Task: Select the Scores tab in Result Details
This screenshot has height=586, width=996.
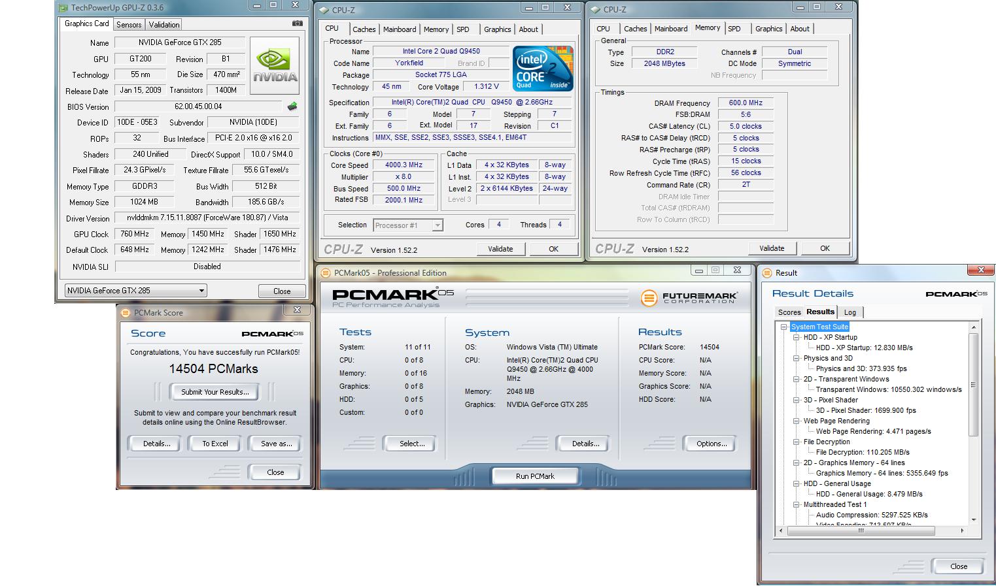Action: tap(789, 312)
